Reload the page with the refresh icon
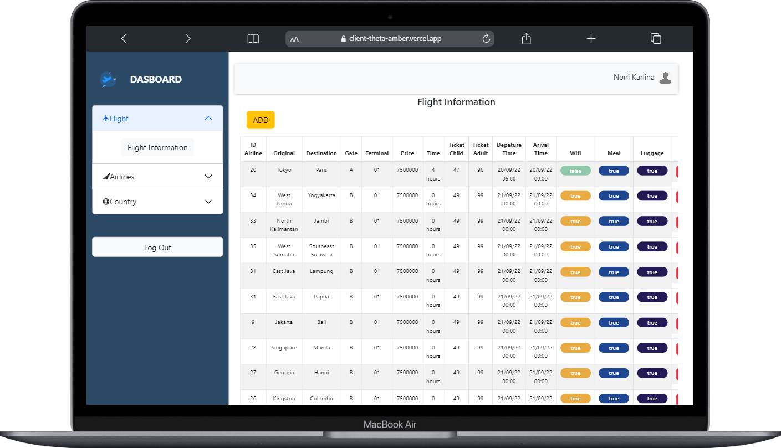 (486, 38)
